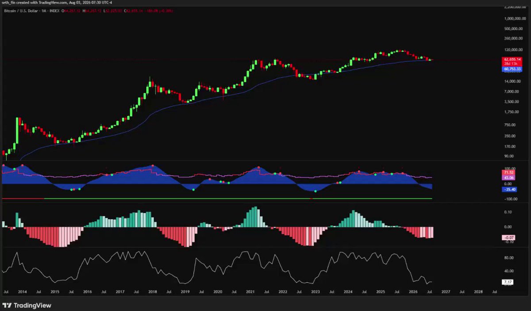Click the 2024 label on the time axis

tap(348, 292)
